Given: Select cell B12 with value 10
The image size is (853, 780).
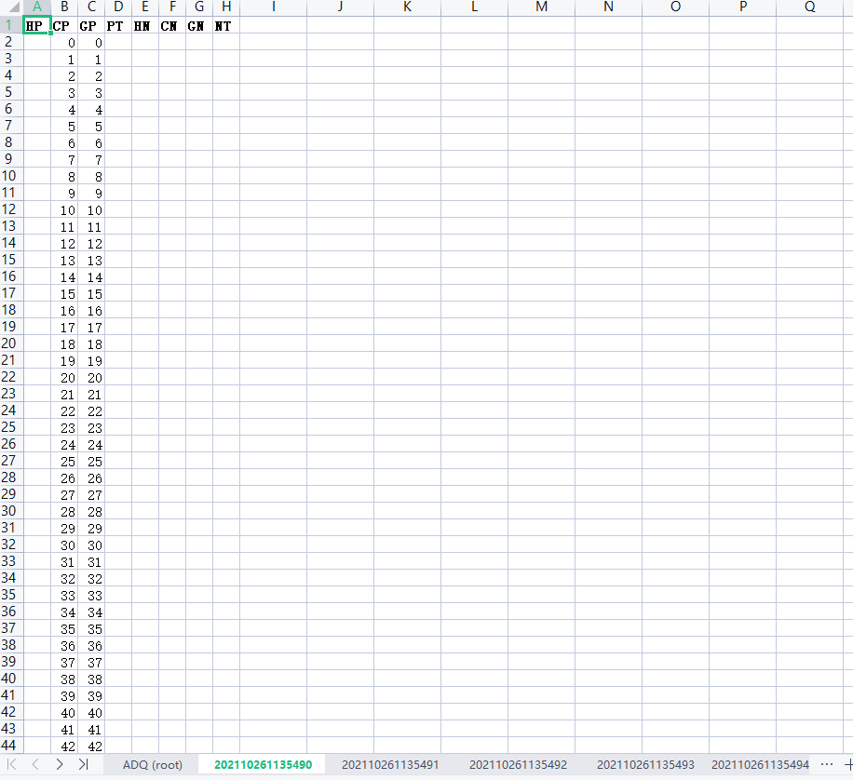Looking at the screenshot, I should coord(64,210).
